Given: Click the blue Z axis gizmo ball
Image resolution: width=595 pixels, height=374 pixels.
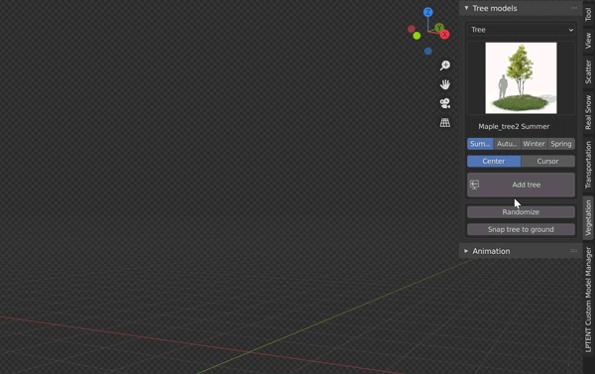Looking at the screenshot, I should 428,12.
